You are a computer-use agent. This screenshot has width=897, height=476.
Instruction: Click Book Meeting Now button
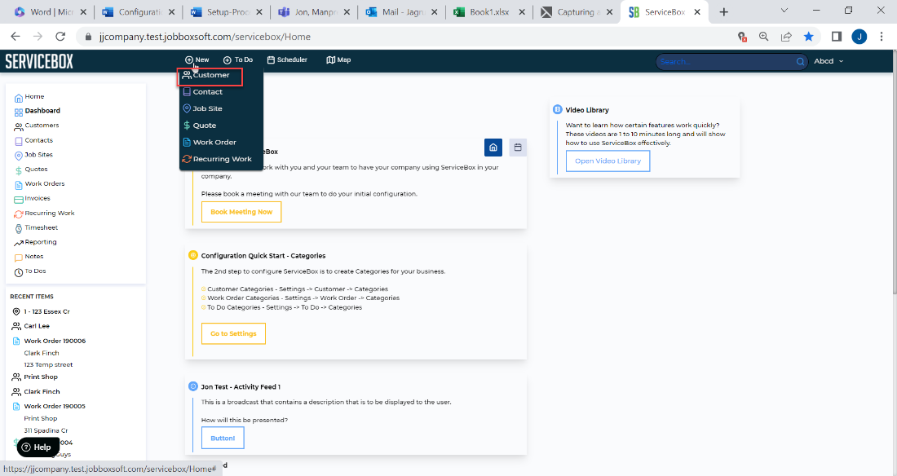(241, 212)
